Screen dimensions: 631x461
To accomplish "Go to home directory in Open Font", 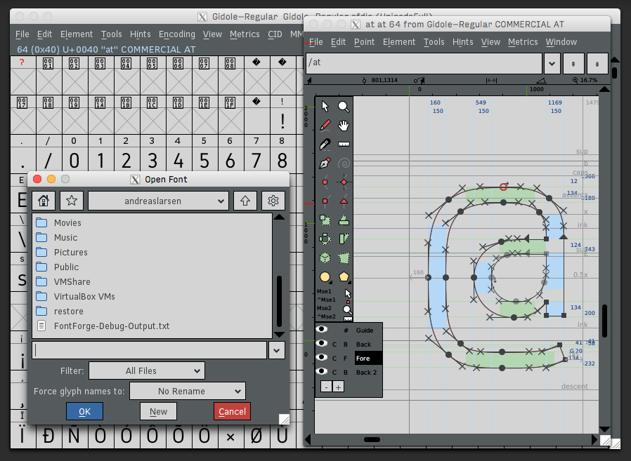I will (43, 201).
